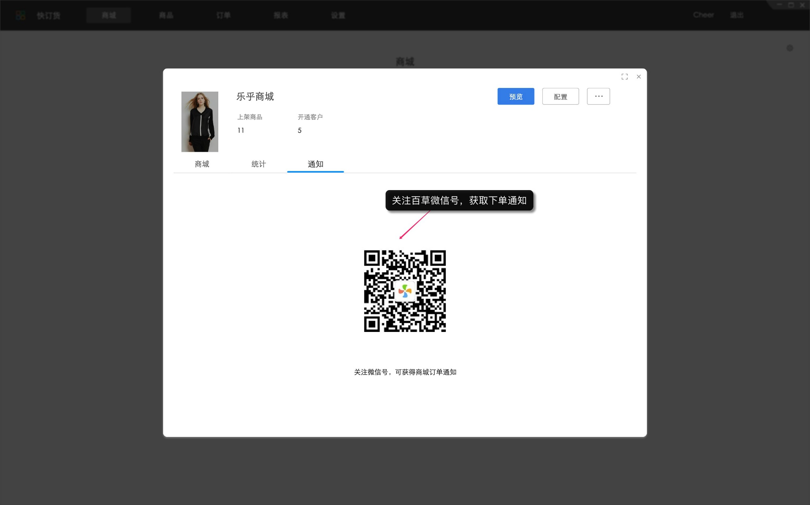Close the 乐乎商城 dialog
The image size is (810, 505).
tap(638, 77)
